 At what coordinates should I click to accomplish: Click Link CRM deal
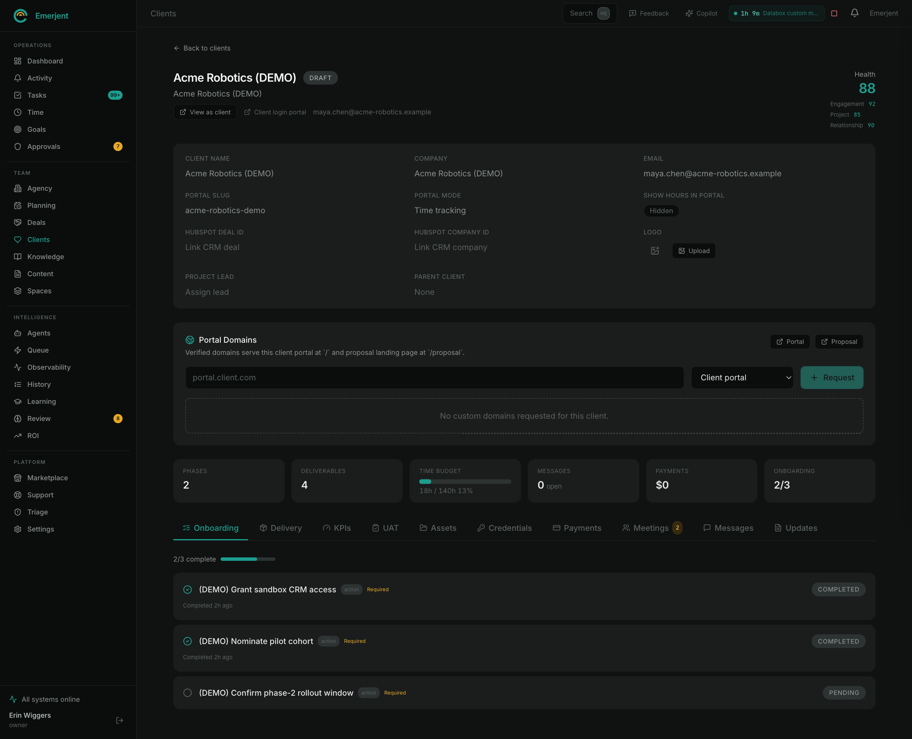[212, 247]
